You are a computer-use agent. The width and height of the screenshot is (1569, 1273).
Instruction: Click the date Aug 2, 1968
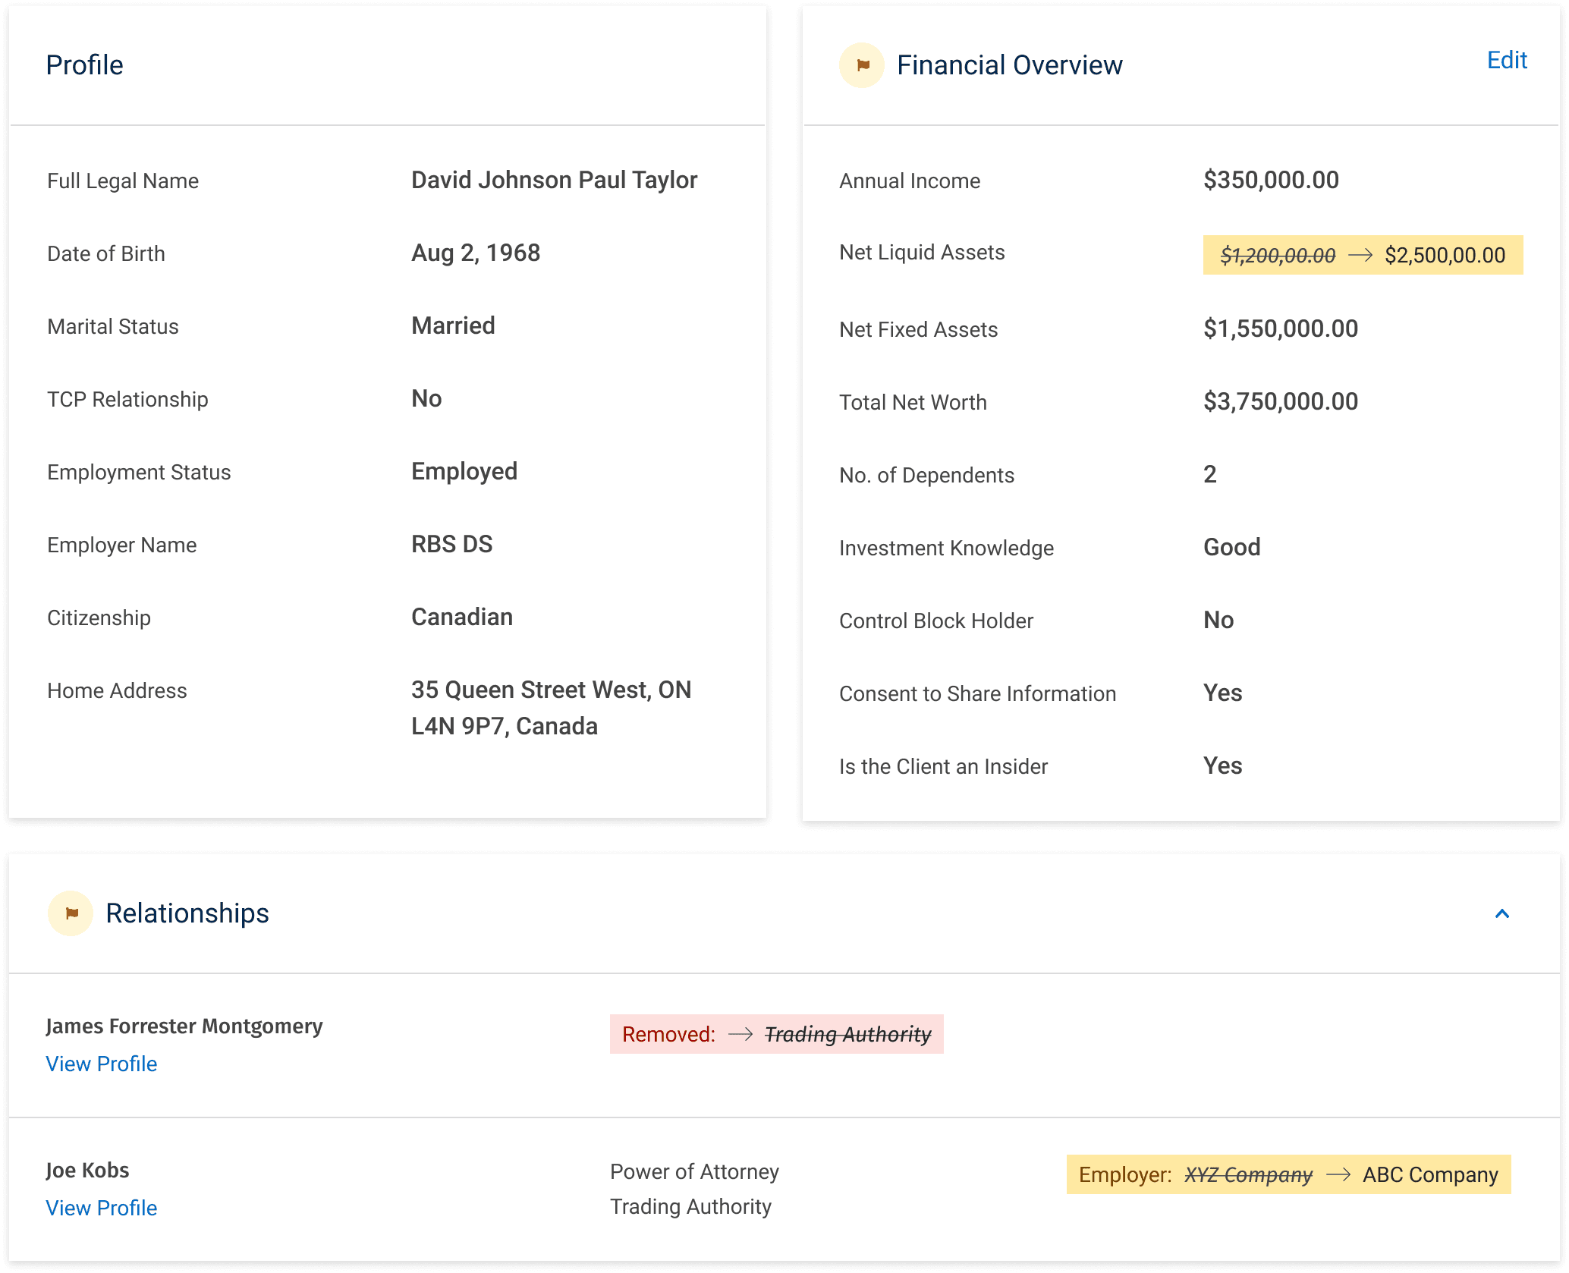tap(476, 253)
